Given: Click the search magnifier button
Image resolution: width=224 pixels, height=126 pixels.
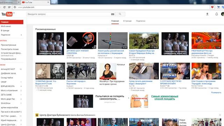Looking at the screenshot, I should [120, 14].
